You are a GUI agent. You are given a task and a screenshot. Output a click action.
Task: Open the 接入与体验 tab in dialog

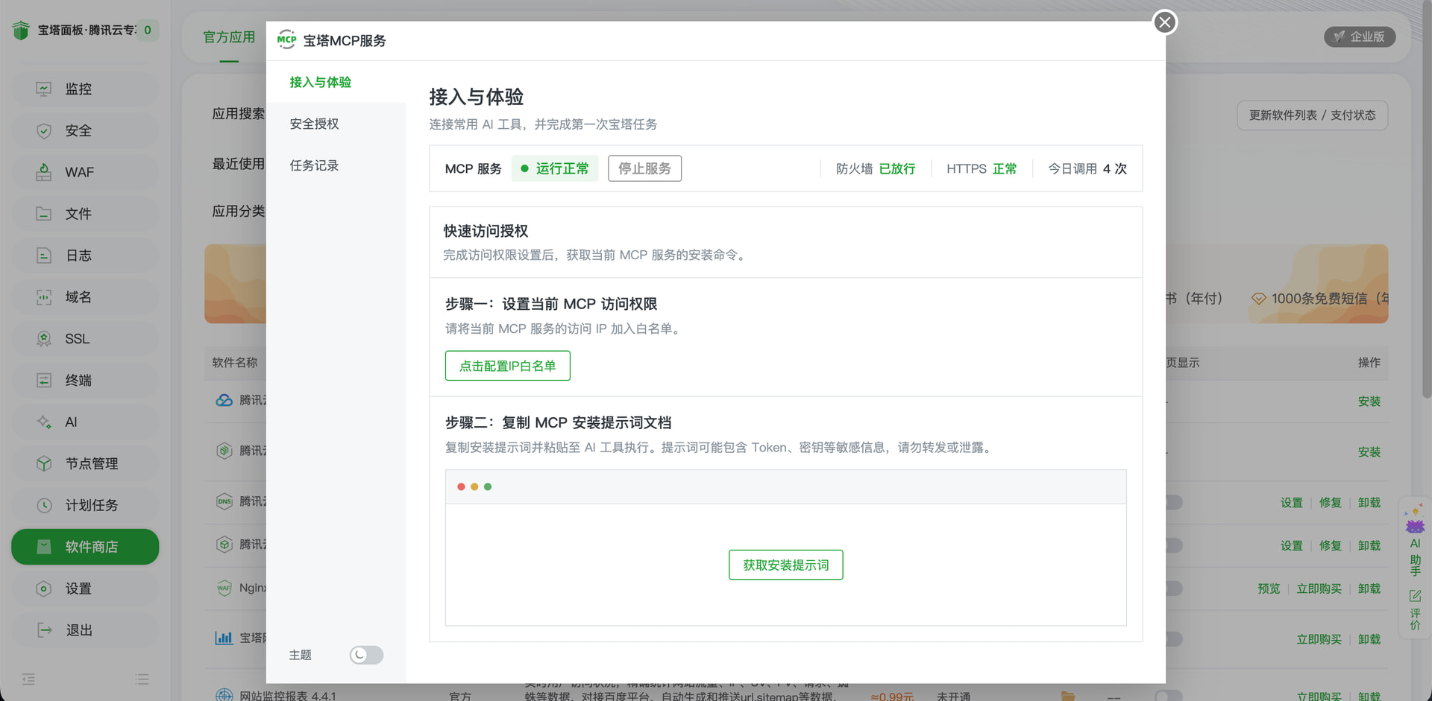[x=321, y=82]
